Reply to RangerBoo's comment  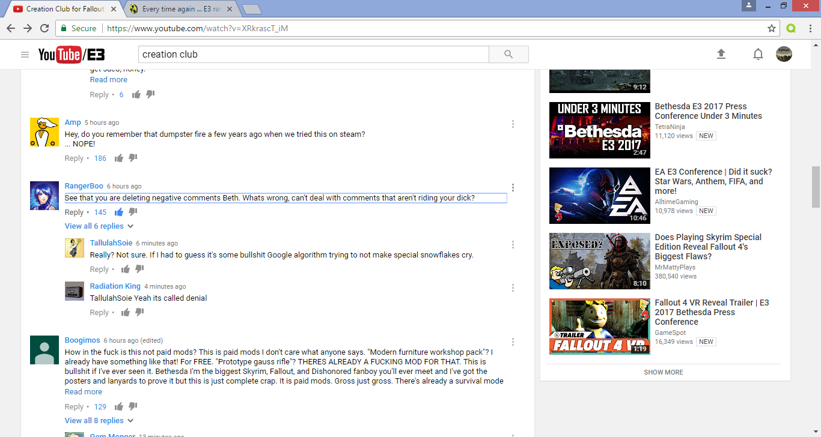point(74,212)
